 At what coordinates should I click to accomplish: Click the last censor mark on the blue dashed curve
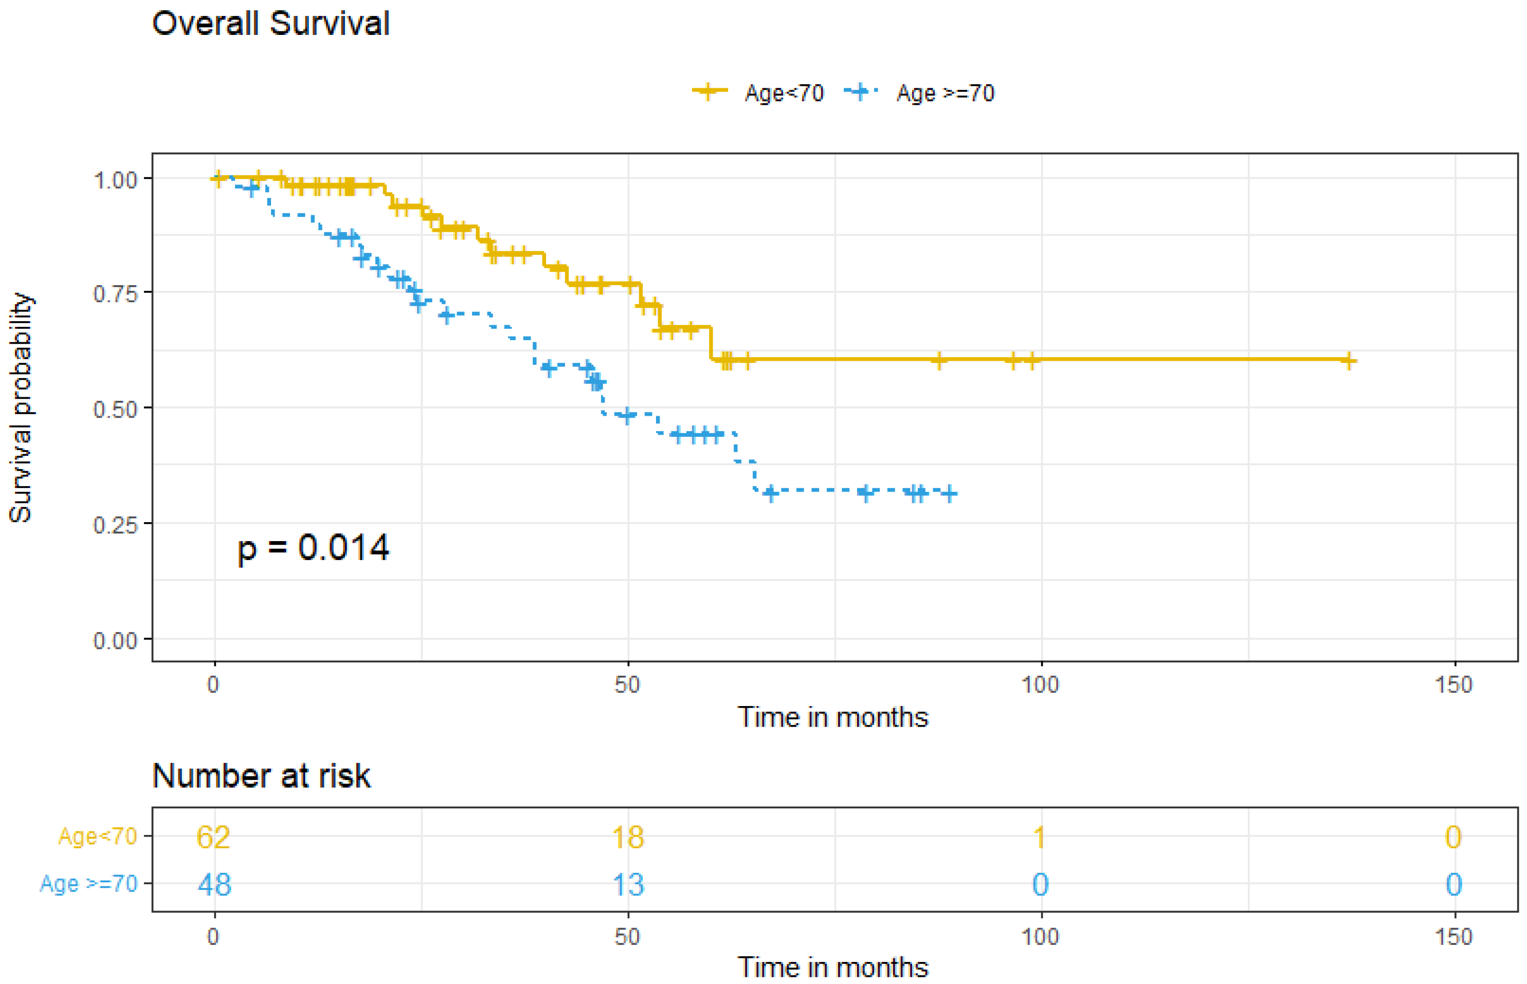pos(949,493)
